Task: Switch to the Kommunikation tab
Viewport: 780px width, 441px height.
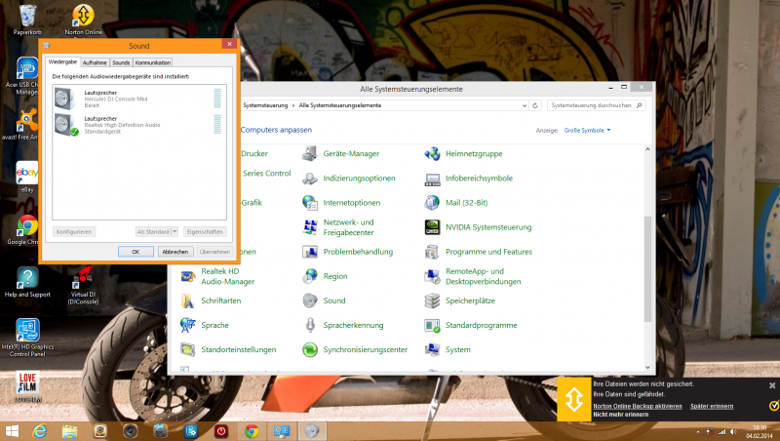Action: (x=153, y=62)
